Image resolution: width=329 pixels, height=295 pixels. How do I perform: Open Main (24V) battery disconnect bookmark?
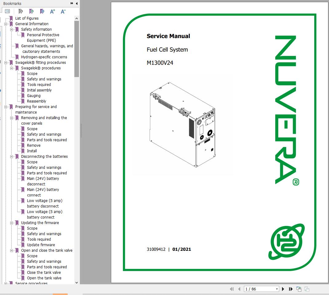point(43,181)
